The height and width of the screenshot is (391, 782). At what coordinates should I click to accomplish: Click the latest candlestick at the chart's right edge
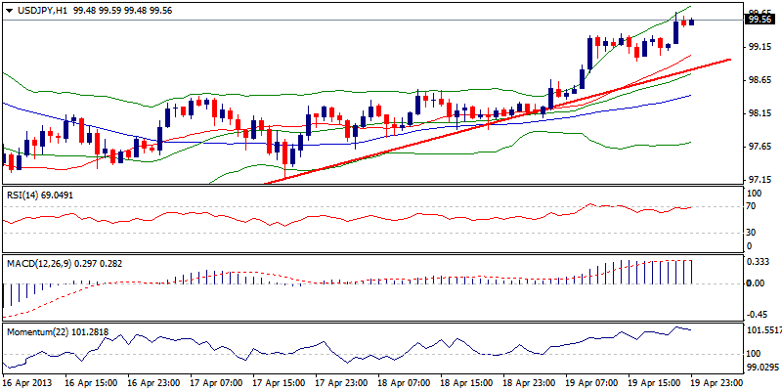click(692, 22)
